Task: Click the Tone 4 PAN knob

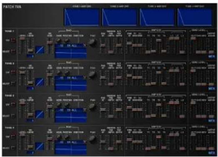Action: [x=93, y=139]
